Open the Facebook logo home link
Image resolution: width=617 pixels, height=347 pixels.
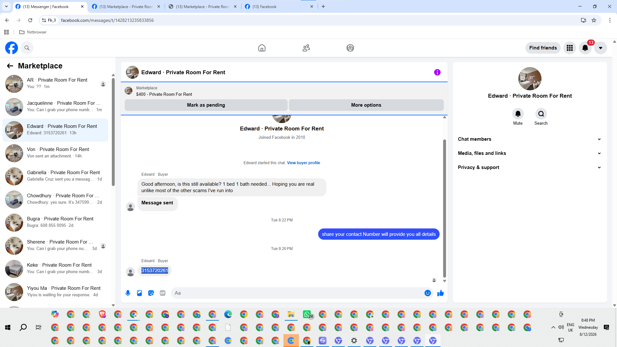[12, 48]
